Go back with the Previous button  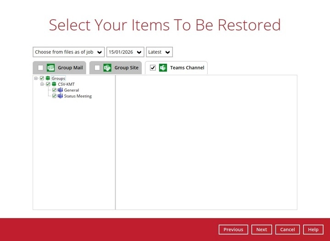tap(233, 230)
